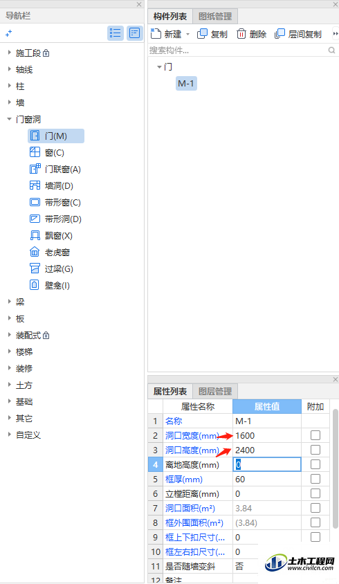Collapse the 门窗洞 tree node
This screenshot has width=339, height=584.
coord(9,119)
